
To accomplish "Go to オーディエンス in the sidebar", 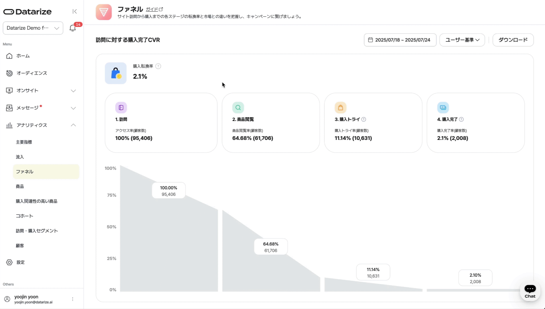I will point(31,73).
